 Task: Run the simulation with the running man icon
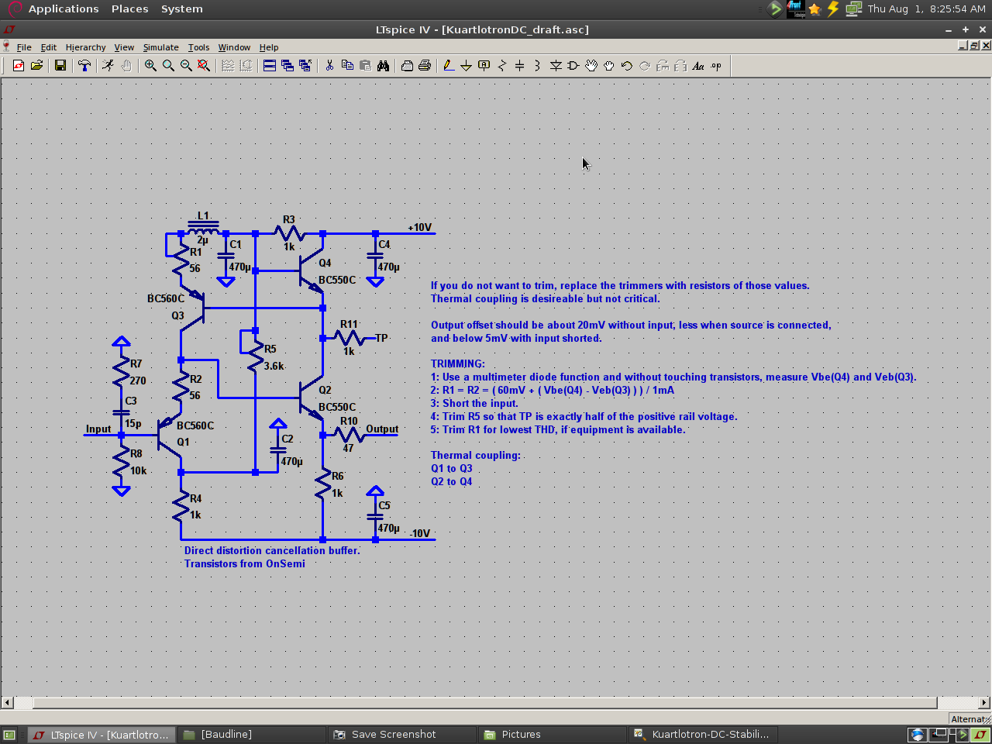tap(108, 66)
